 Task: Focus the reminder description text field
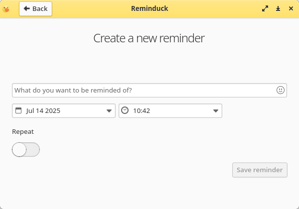point(149,90)
